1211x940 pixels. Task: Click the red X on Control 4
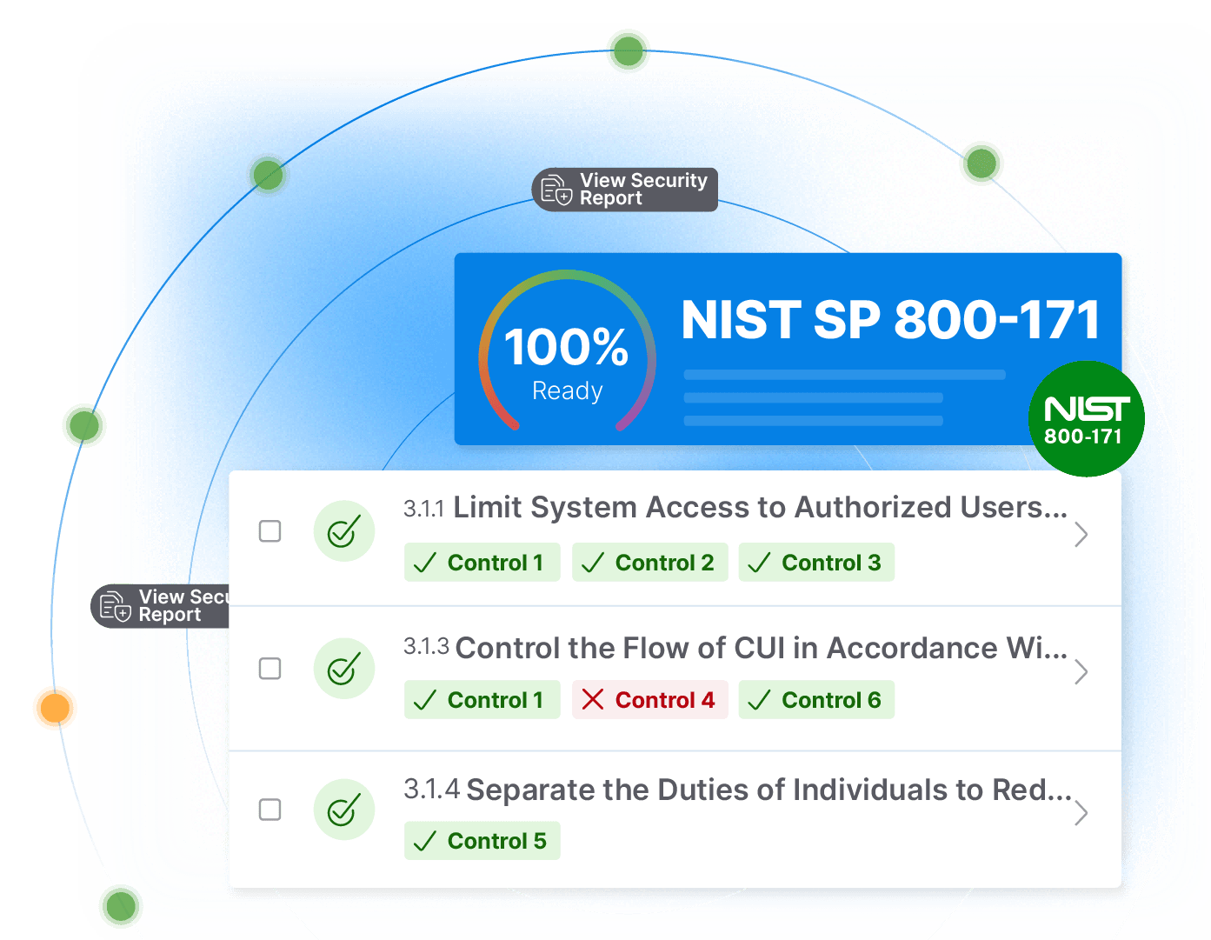coord(593,700)
